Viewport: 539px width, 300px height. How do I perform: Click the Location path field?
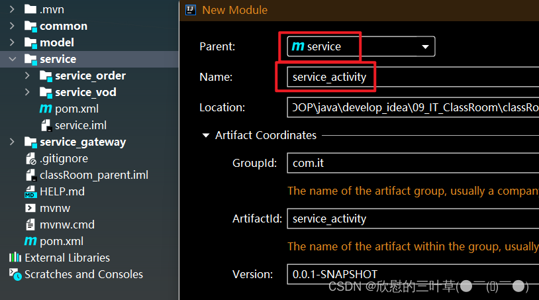(413, 107)
